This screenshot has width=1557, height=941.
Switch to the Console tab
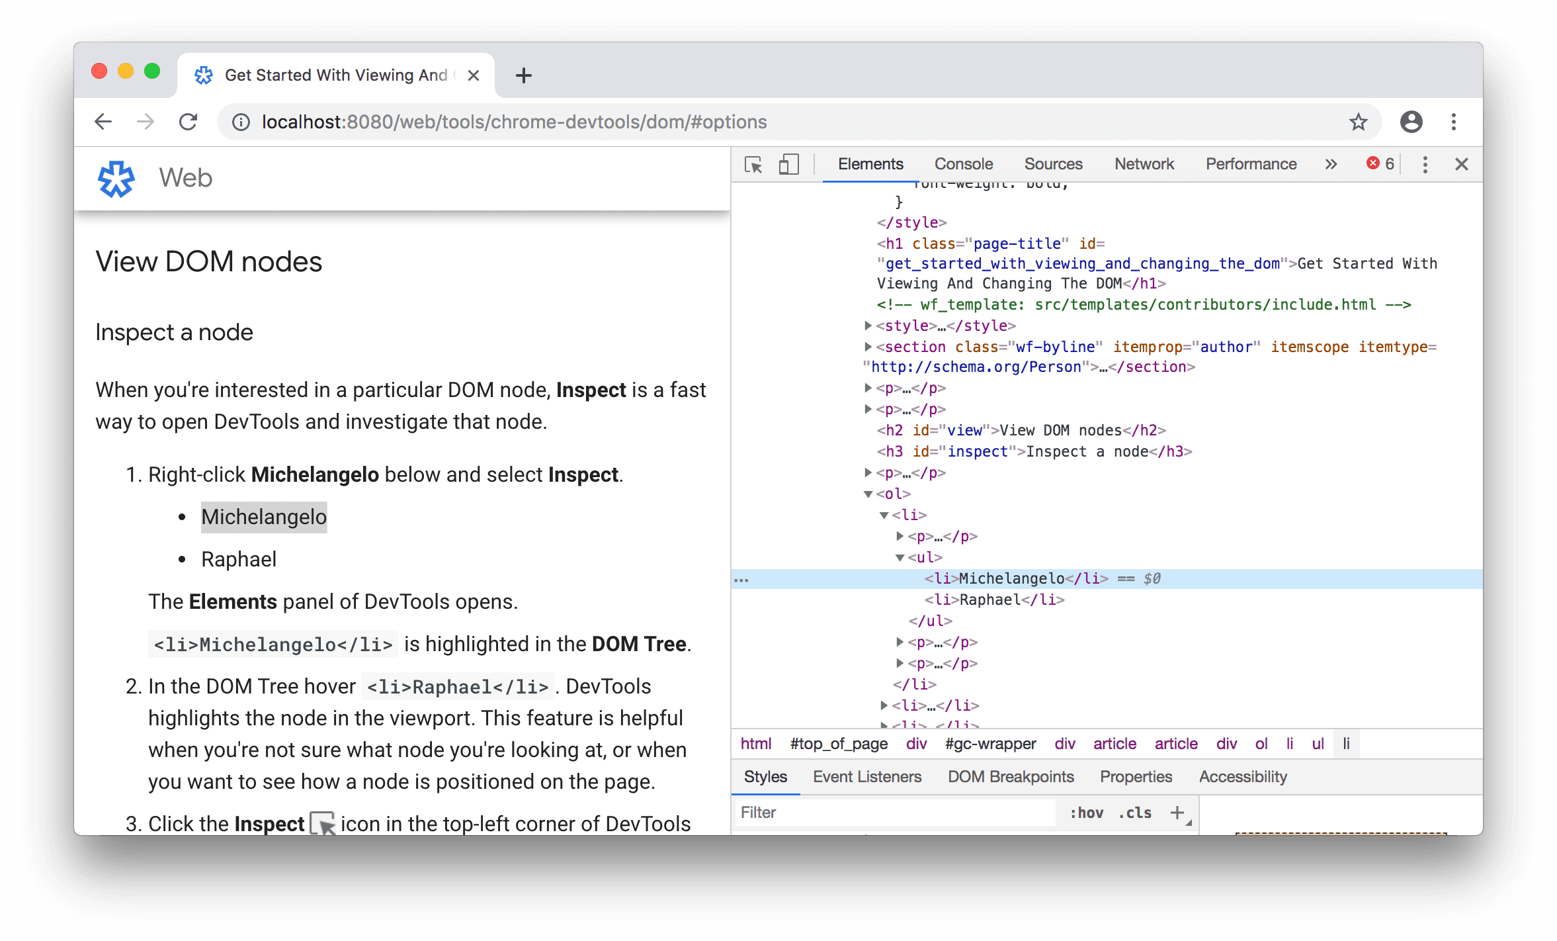(x=960, y=162)
